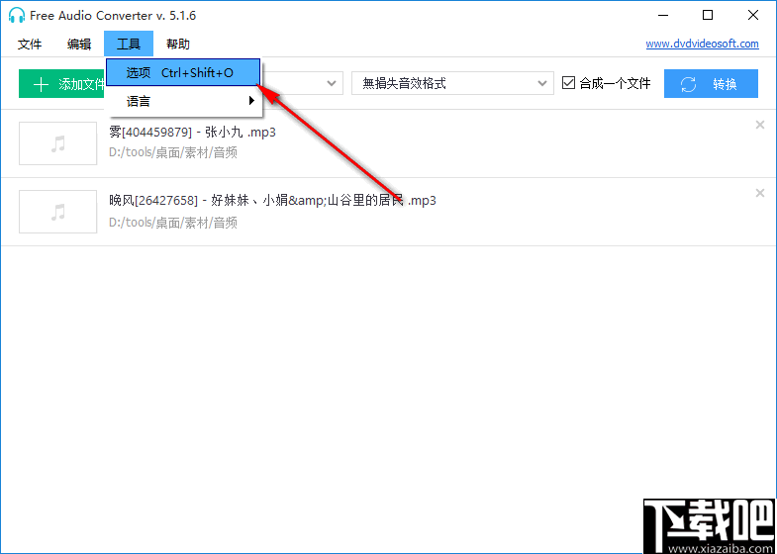The image size is (777, 554).
Task: Close the Free Audio Converter window
Action: pos(752,16)
